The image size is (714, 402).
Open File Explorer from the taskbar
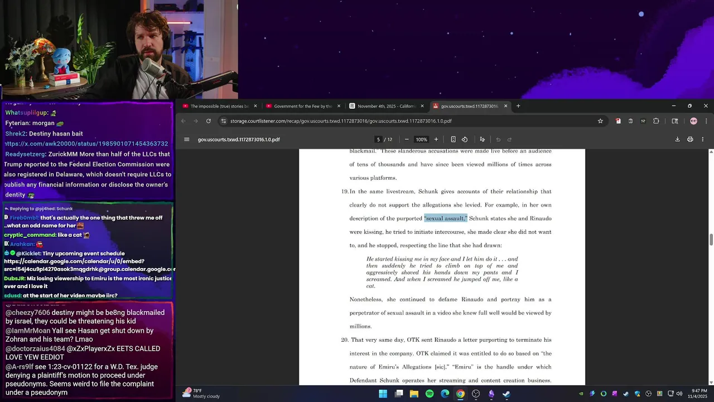point(414,394)
